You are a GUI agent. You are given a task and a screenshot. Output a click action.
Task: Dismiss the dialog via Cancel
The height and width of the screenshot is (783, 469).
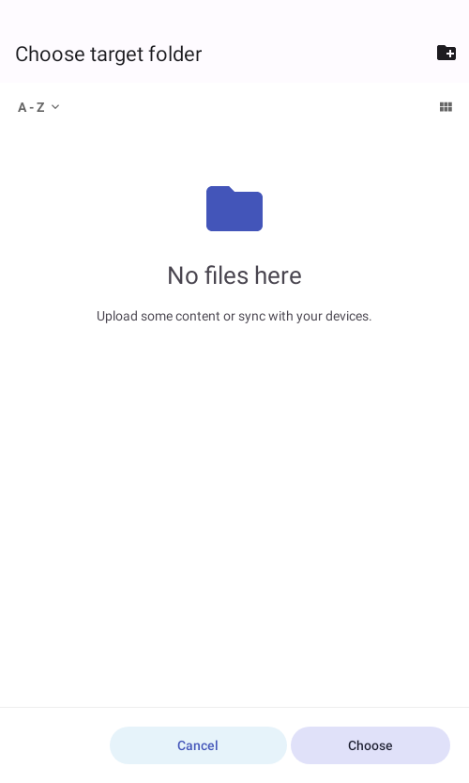tap(198, 745)
